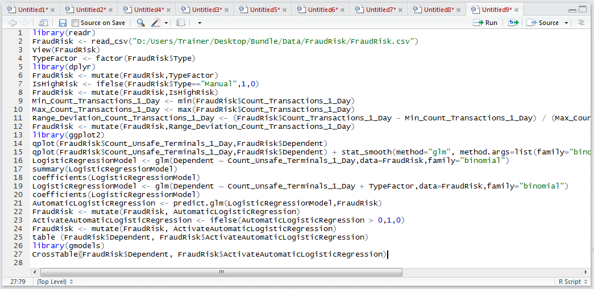
Task: Go back to previous source location arrow
Action: pyautogui.click(x=13, y=23)
